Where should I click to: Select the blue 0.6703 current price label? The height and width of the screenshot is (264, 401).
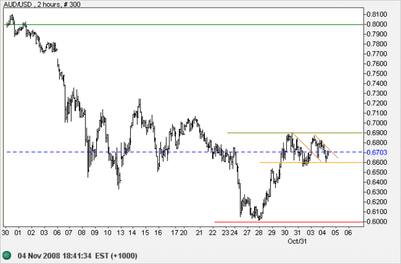[x=377, y=153]
